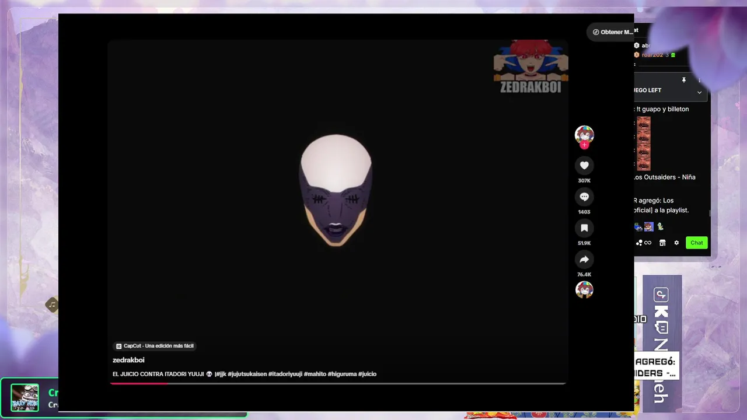Open channel points infinity icon
Screen dimensions: 747x420
647,243
